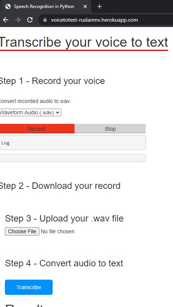The width and height of the screenshot is (173, 307).
Task: Click the browser back arrow
Action: pos(6,20)
